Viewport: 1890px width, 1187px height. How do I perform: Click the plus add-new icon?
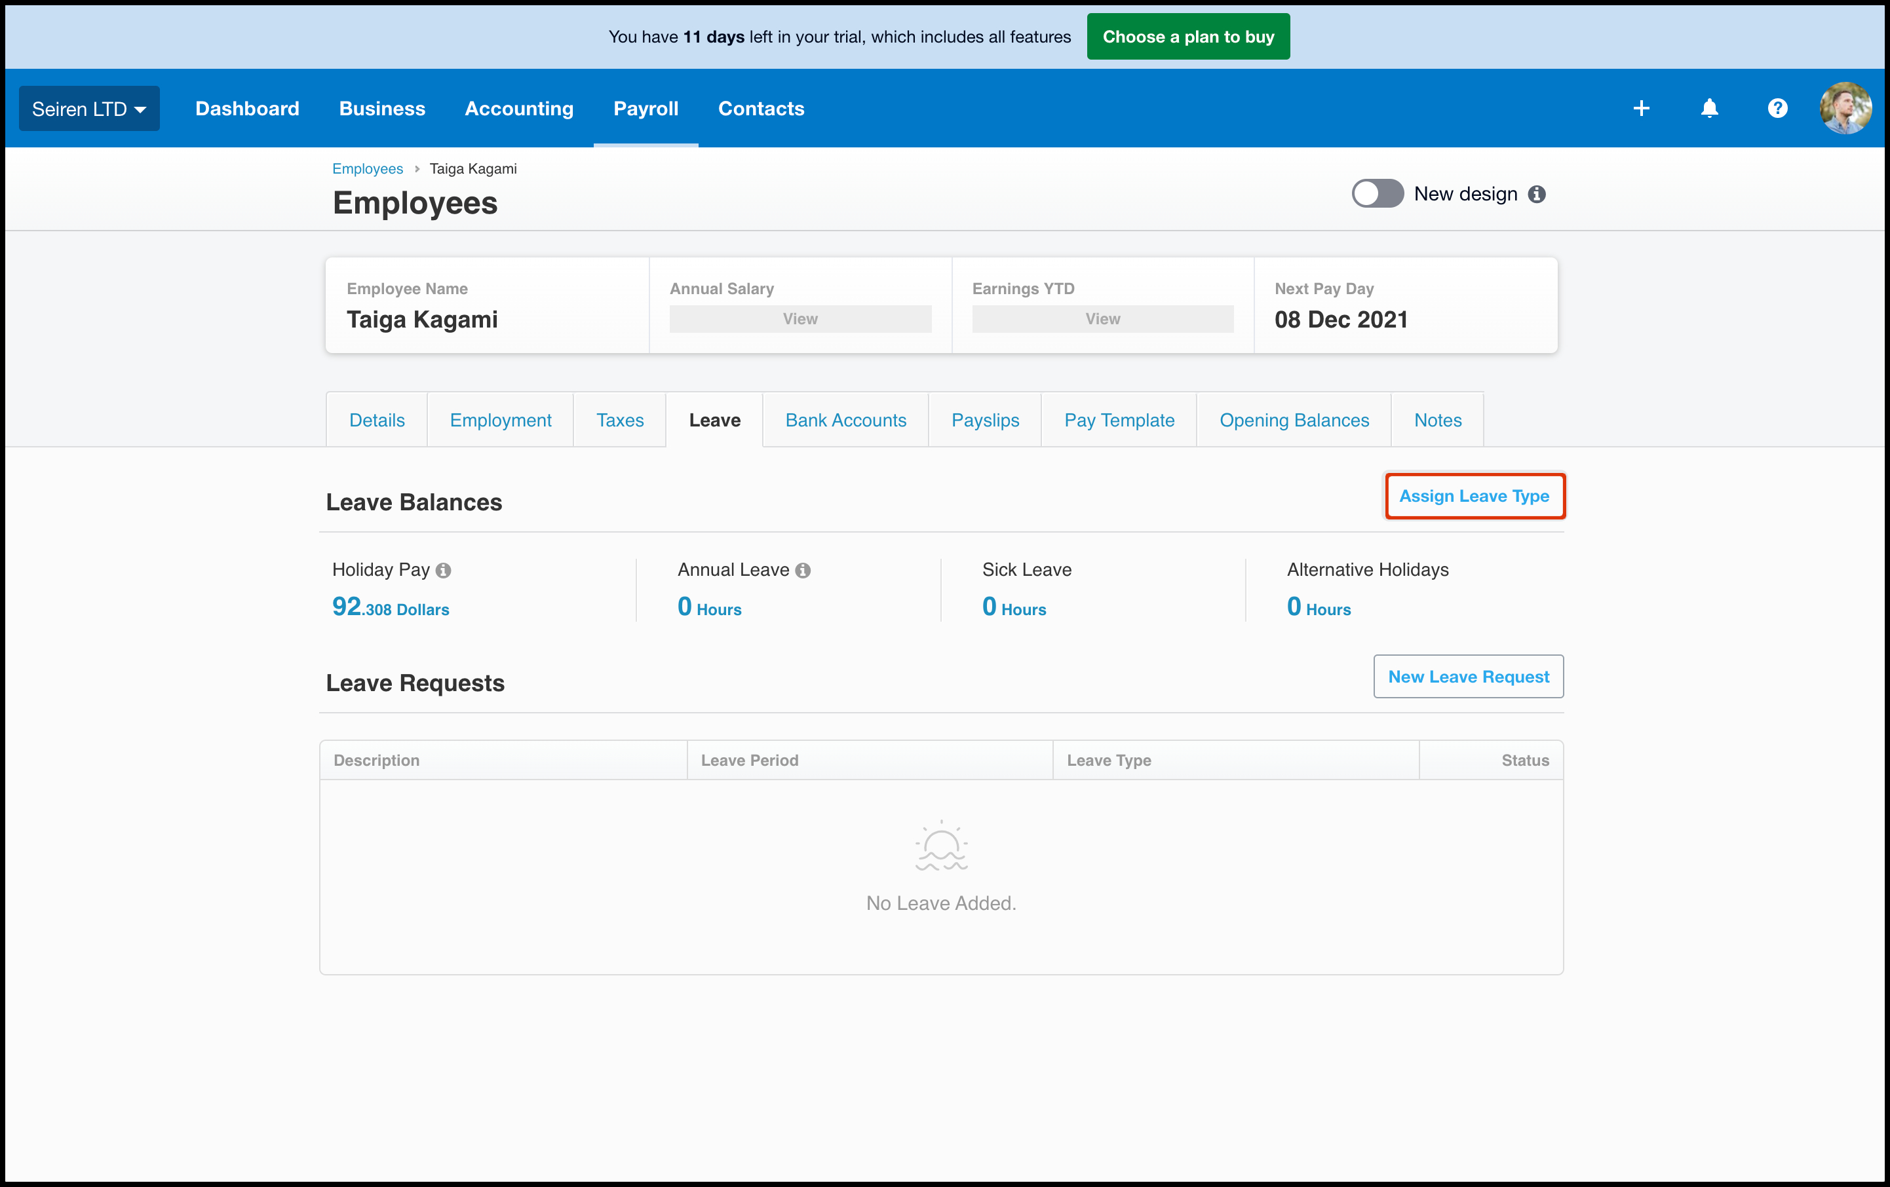pos(1640,108)
